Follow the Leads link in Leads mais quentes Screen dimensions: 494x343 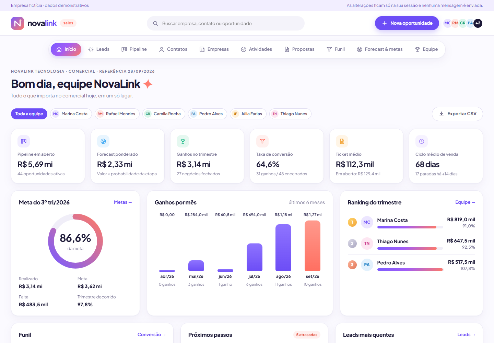(466, 335)
